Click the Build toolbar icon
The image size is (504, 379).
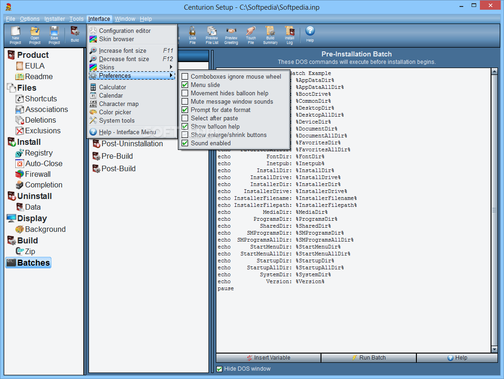click(x=75, y=34)
